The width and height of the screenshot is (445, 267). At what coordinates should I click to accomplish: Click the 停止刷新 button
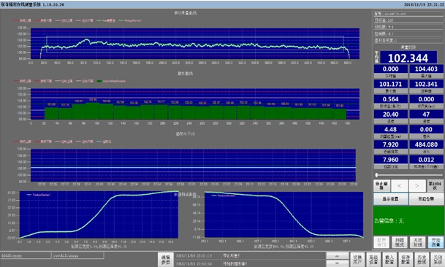pos(381,185)
